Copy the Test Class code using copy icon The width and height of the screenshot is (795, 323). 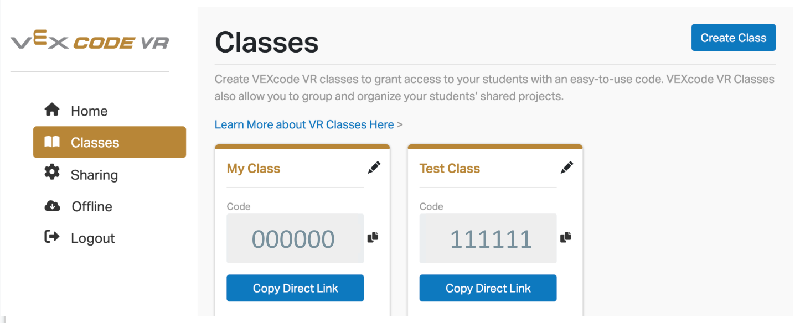566,237
